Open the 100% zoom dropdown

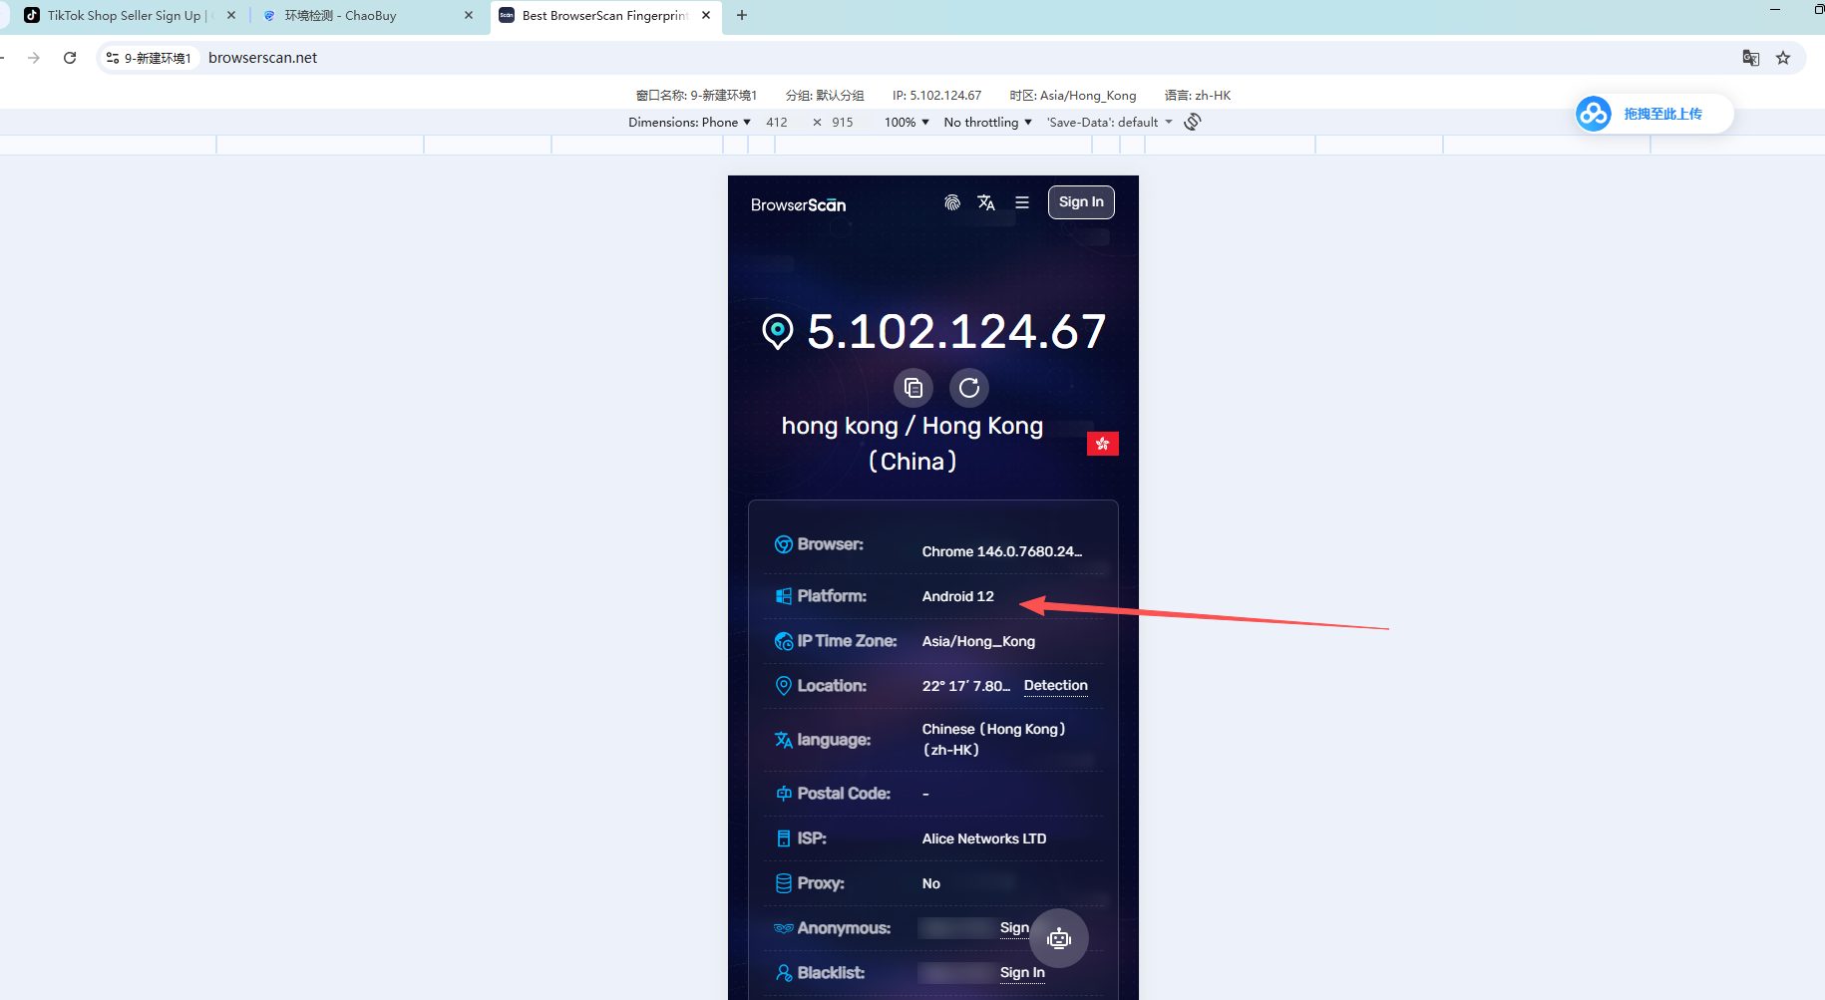click(907, 122)
